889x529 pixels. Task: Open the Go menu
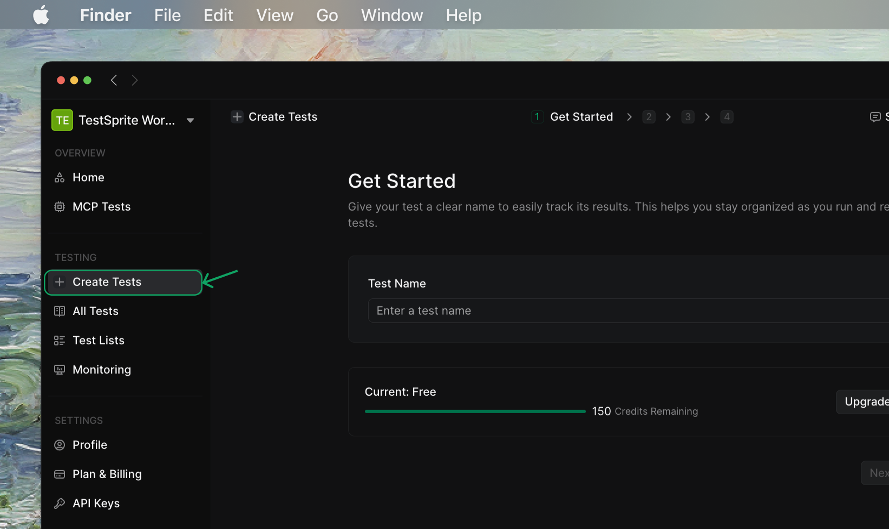327,15
